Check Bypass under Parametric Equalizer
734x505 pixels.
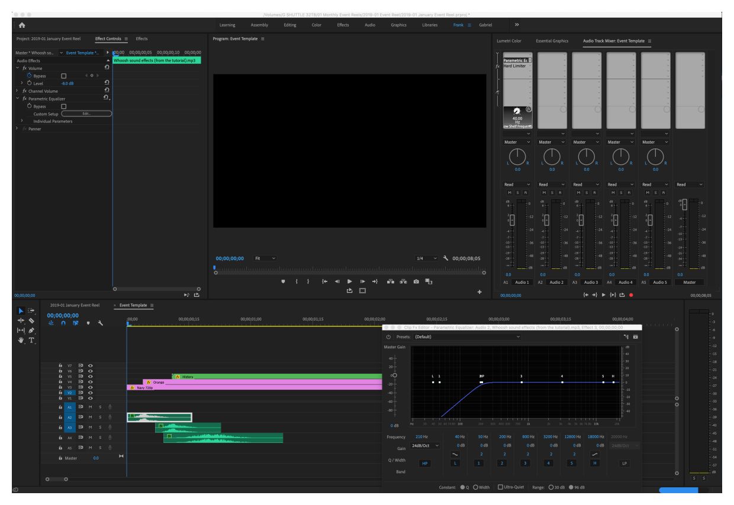64,106
